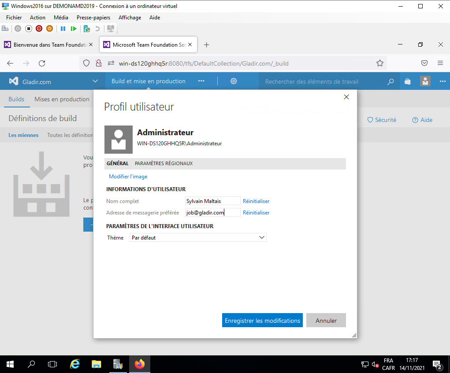Click the orange Save state icon
The image size is (450, 373).
(x=49, y=29)
